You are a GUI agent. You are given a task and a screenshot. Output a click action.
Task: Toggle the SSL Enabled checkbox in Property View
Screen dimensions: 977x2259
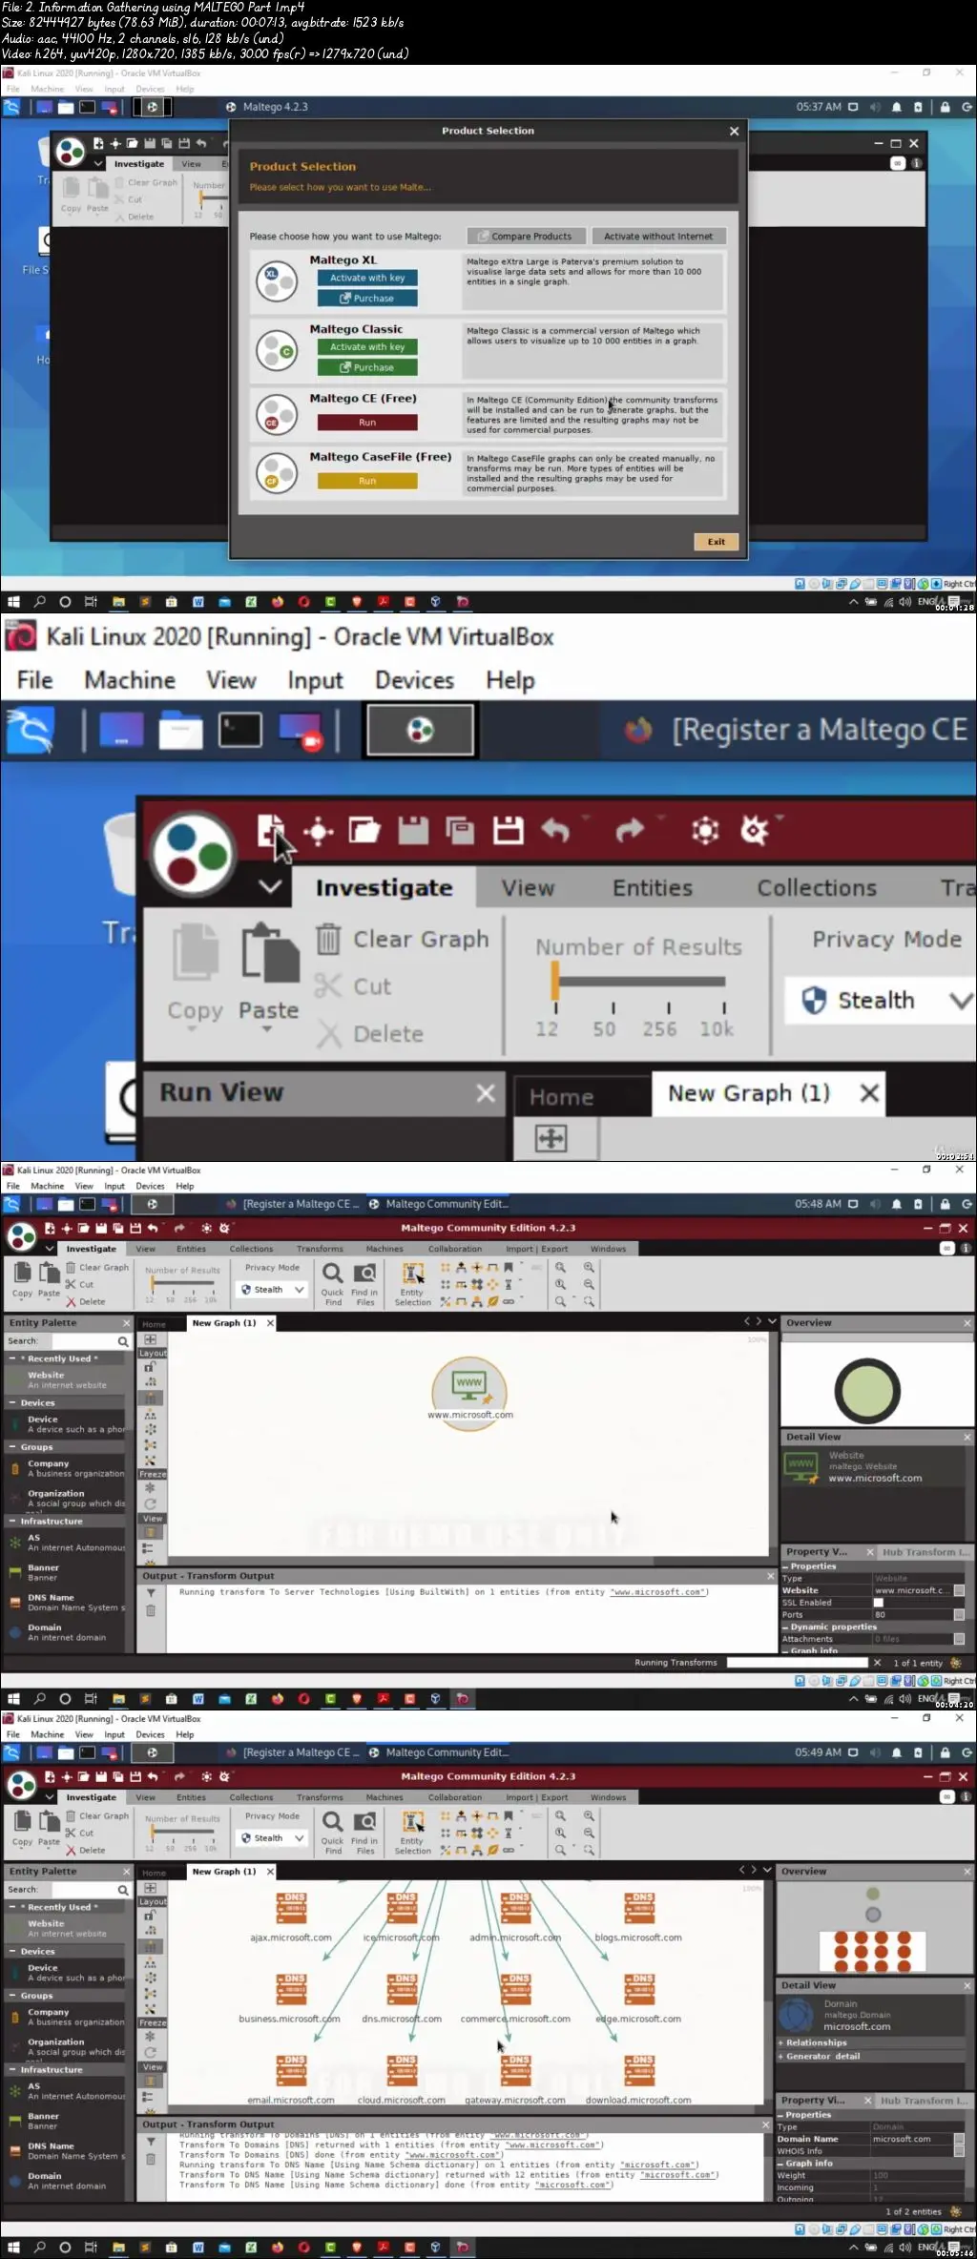point(879,1603)
